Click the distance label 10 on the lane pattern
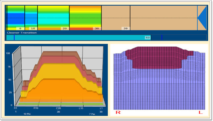Screen dimensions: 213x121 click(33, 29)
